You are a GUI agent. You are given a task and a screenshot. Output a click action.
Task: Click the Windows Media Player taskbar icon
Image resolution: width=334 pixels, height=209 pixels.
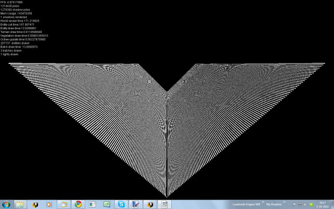pos(49,204)
